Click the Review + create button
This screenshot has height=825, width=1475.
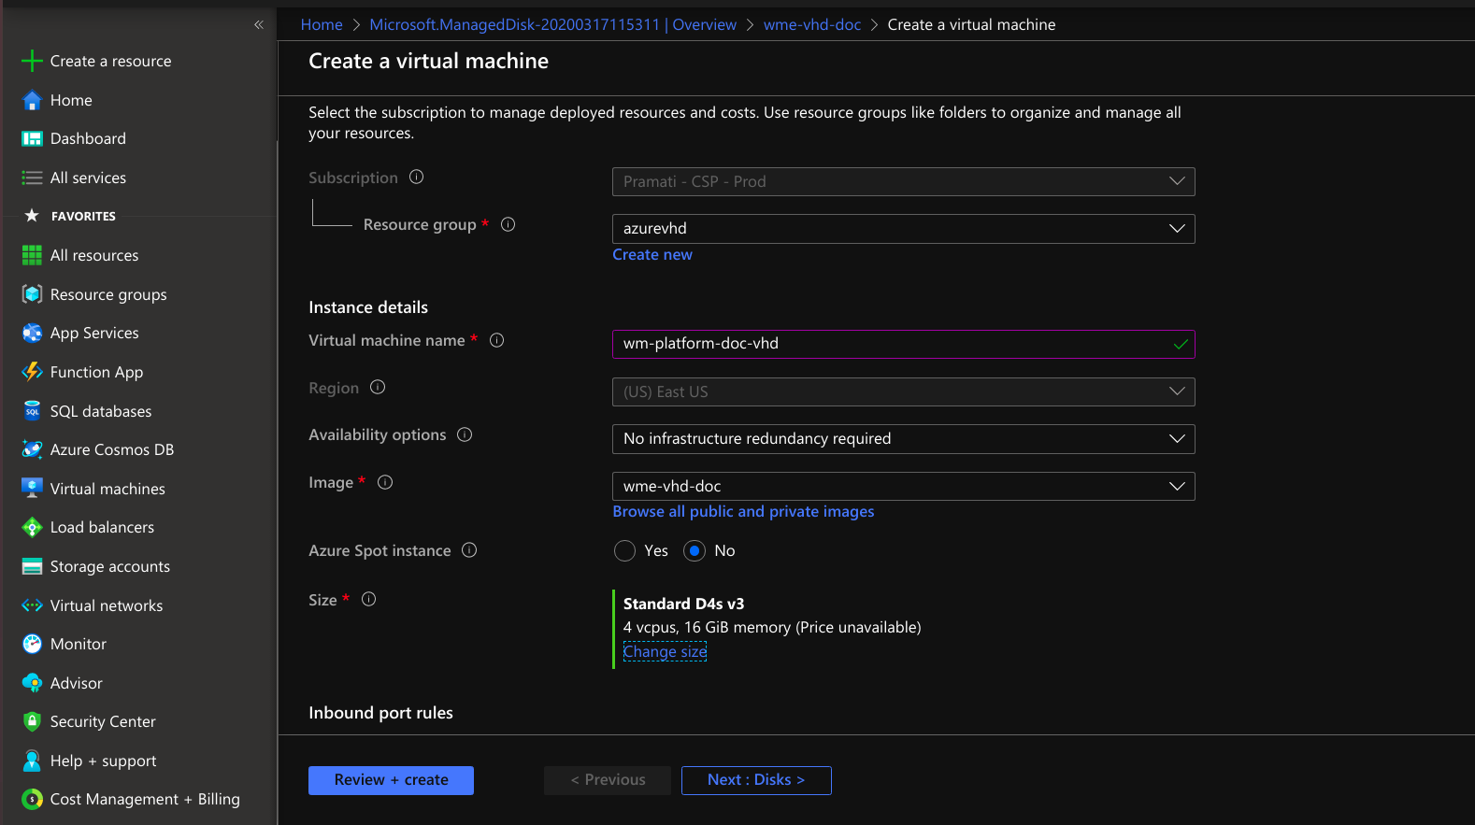pos(391,780)
